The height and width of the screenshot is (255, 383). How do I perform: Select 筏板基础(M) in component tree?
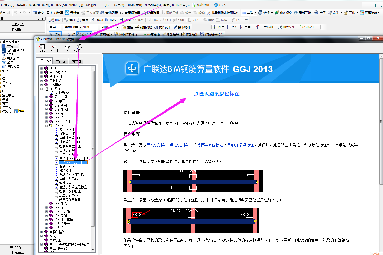(x=13, y=50)
